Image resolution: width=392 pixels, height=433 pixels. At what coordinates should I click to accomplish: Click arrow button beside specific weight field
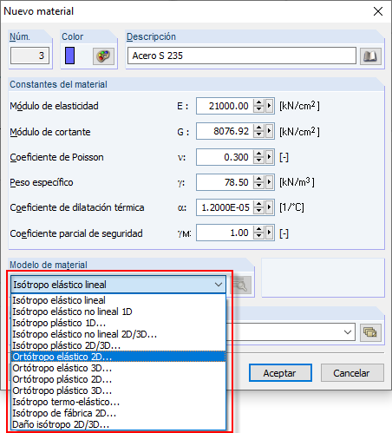[x=270, y=182]
